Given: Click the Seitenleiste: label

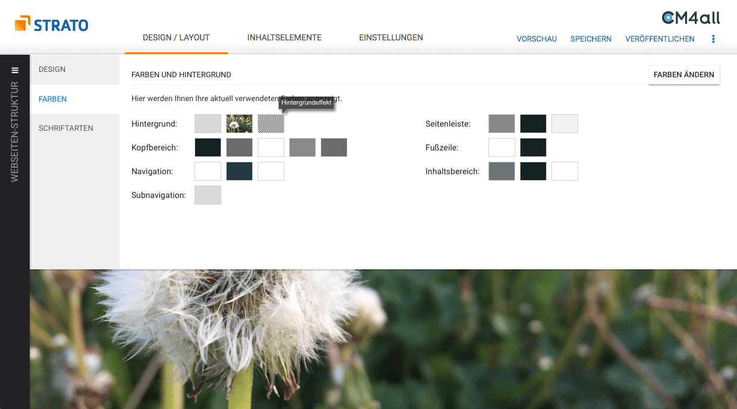Looking at the screenshot, I should coord(448,124).
